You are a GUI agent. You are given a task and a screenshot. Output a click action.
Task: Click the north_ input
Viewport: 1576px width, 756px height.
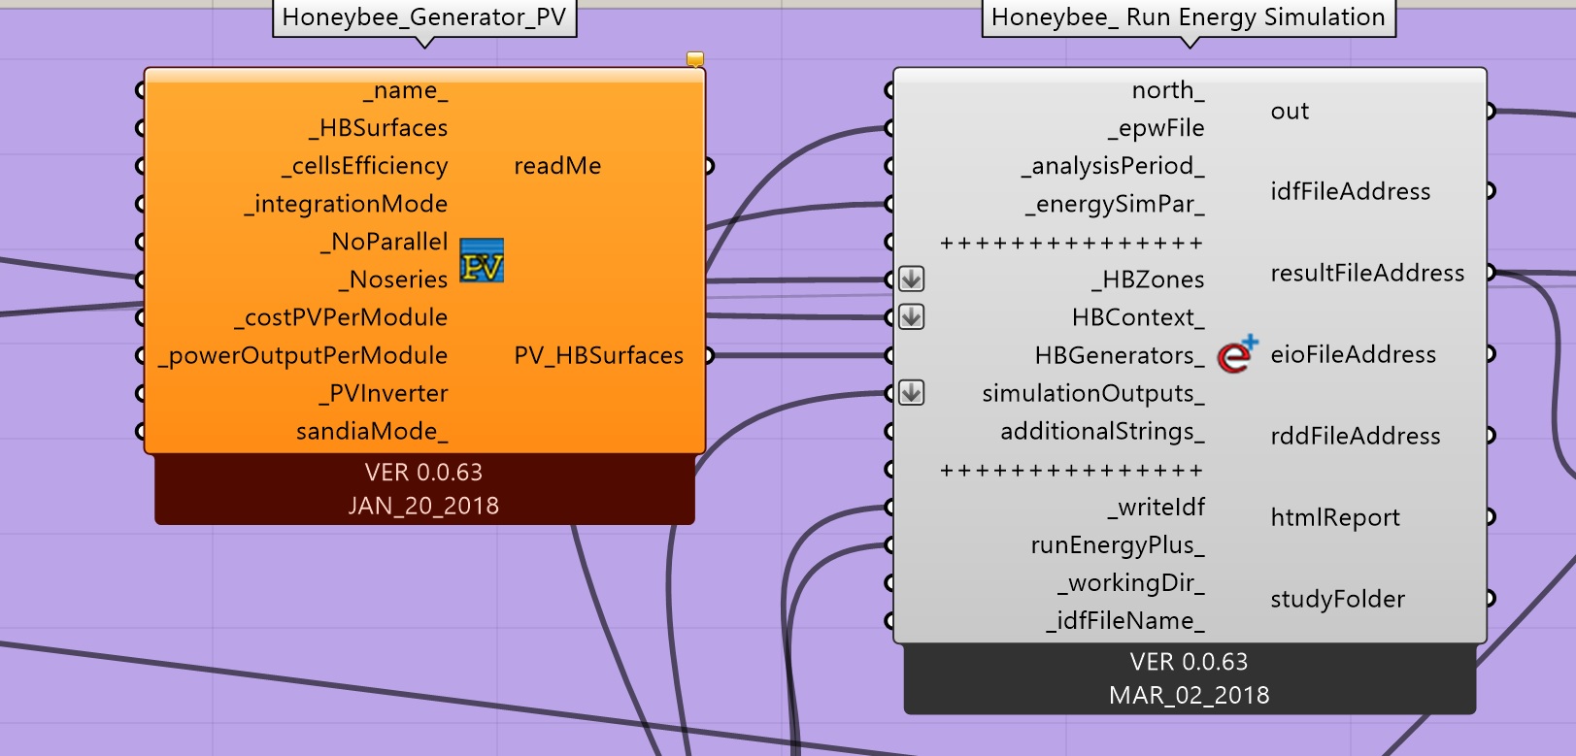click(1168, 90)
